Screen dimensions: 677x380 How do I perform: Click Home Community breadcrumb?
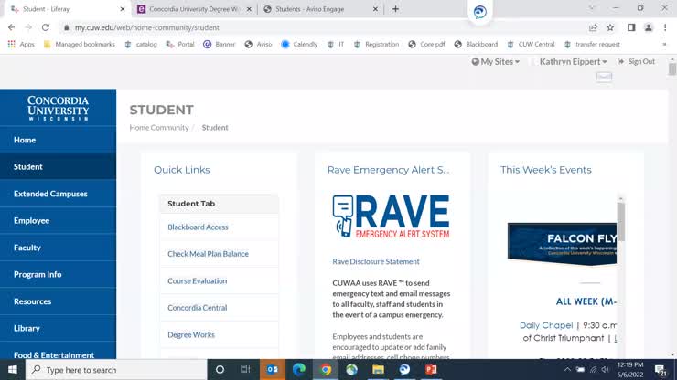(159, 128)
